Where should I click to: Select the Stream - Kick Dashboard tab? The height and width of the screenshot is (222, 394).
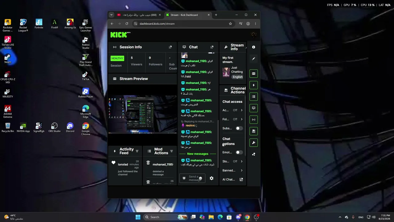point(187,15)
